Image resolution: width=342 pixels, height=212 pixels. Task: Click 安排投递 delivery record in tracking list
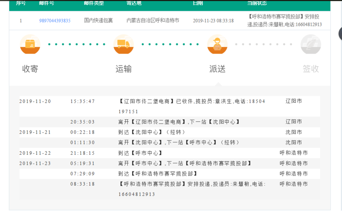pos(192,189)
